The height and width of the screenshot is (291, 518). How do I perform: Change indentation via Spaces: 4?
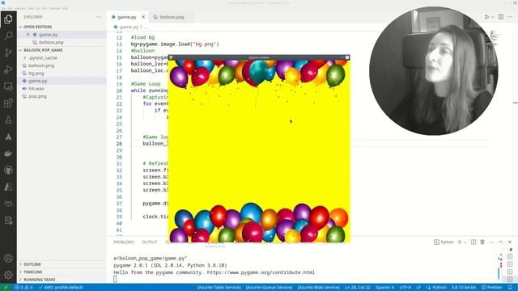tap(384, 288)
